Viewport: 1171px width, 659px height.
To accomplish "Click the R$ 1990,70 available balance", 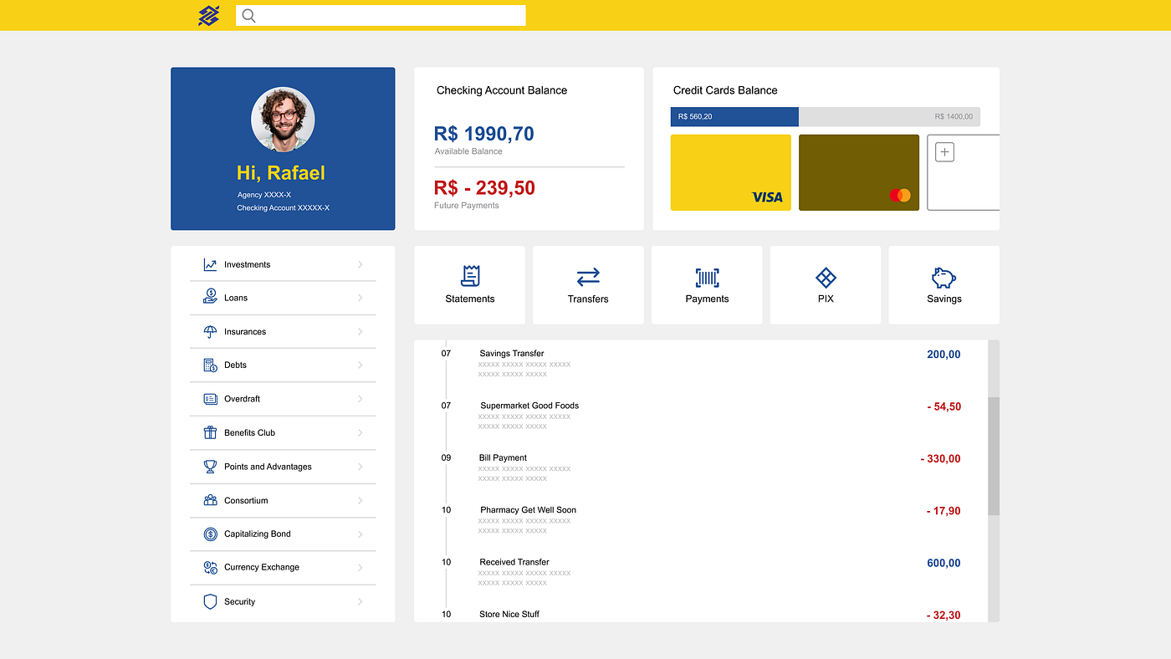I will 483,134.
